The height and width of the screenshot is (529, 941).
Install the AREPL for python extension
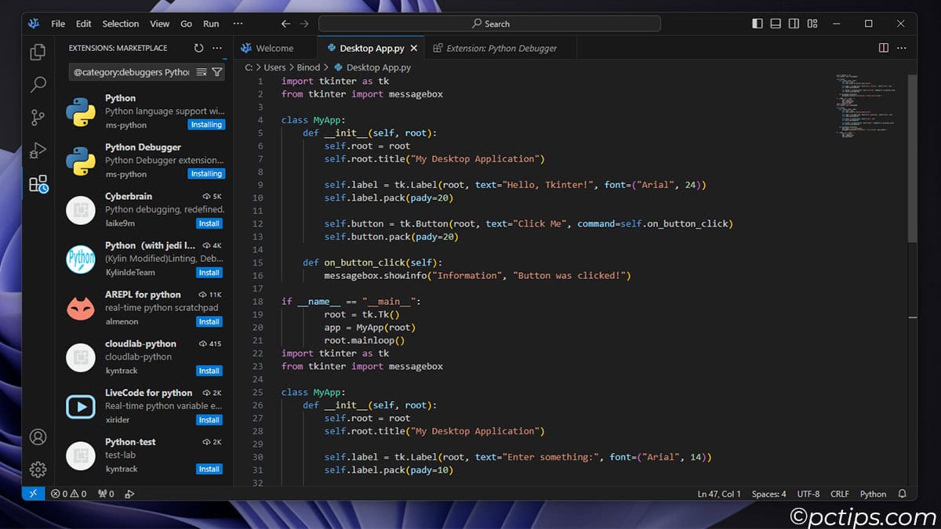coord(209,321)
